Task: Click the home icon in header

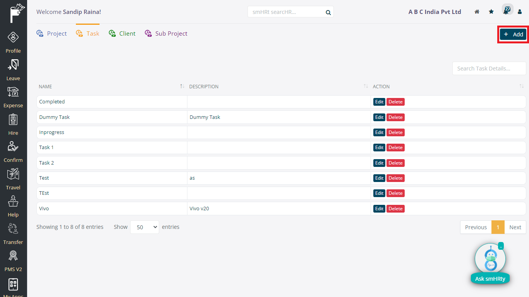Action: 477,12
